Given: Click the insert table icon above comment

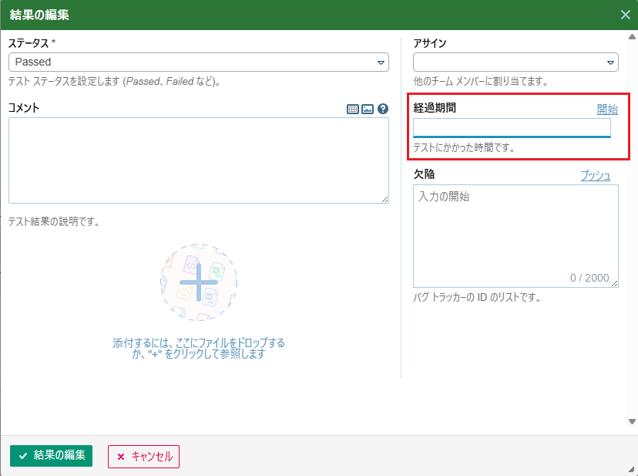Looking at the screenshot, I should (353, 110).
